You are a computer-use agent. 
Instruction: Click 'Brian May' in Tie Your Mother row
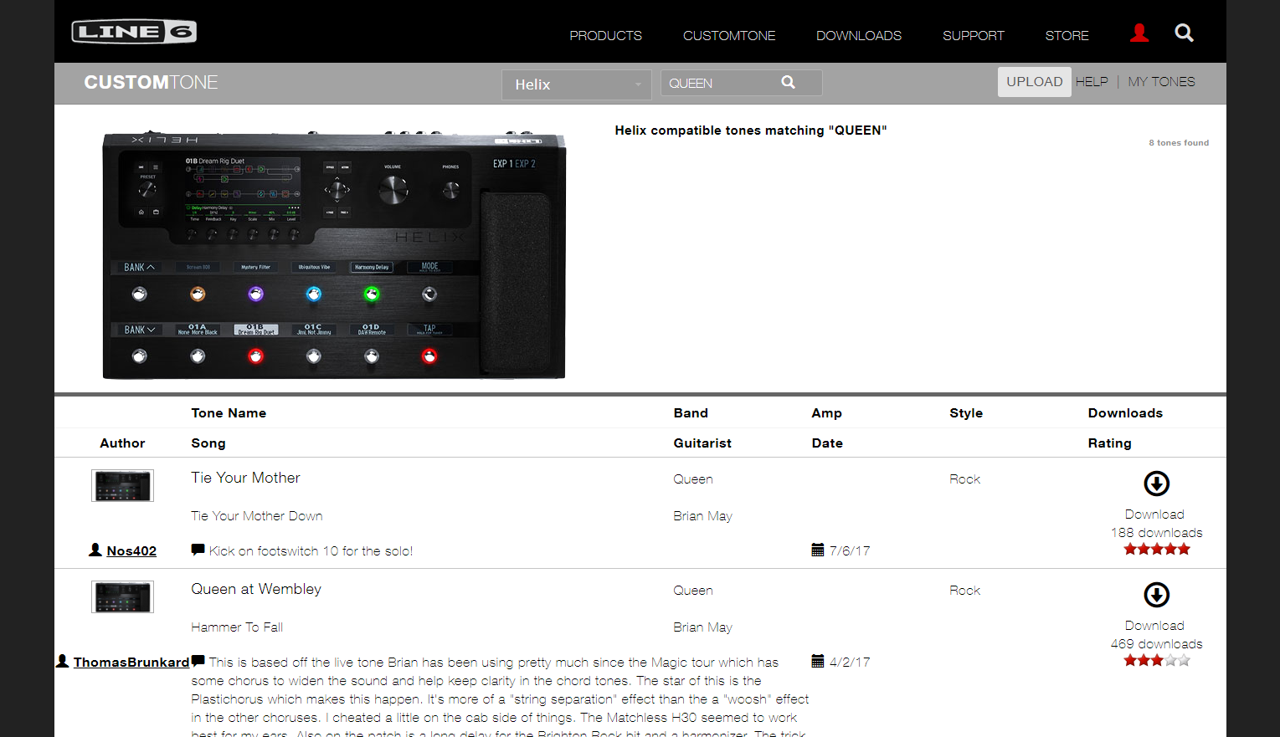(702, 516)
